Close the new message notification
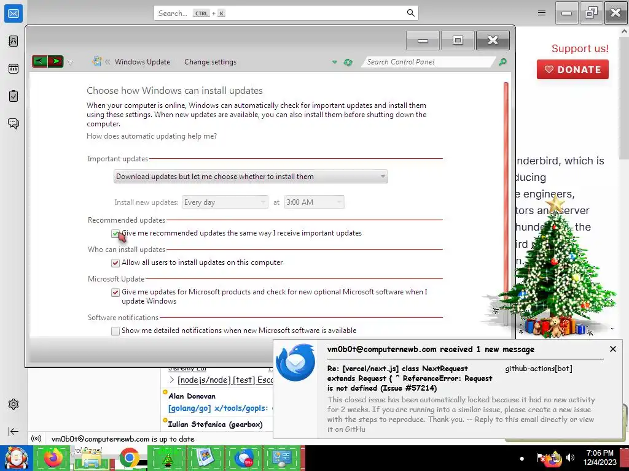This screenshot has width=629, height=471. click(612, 349)
